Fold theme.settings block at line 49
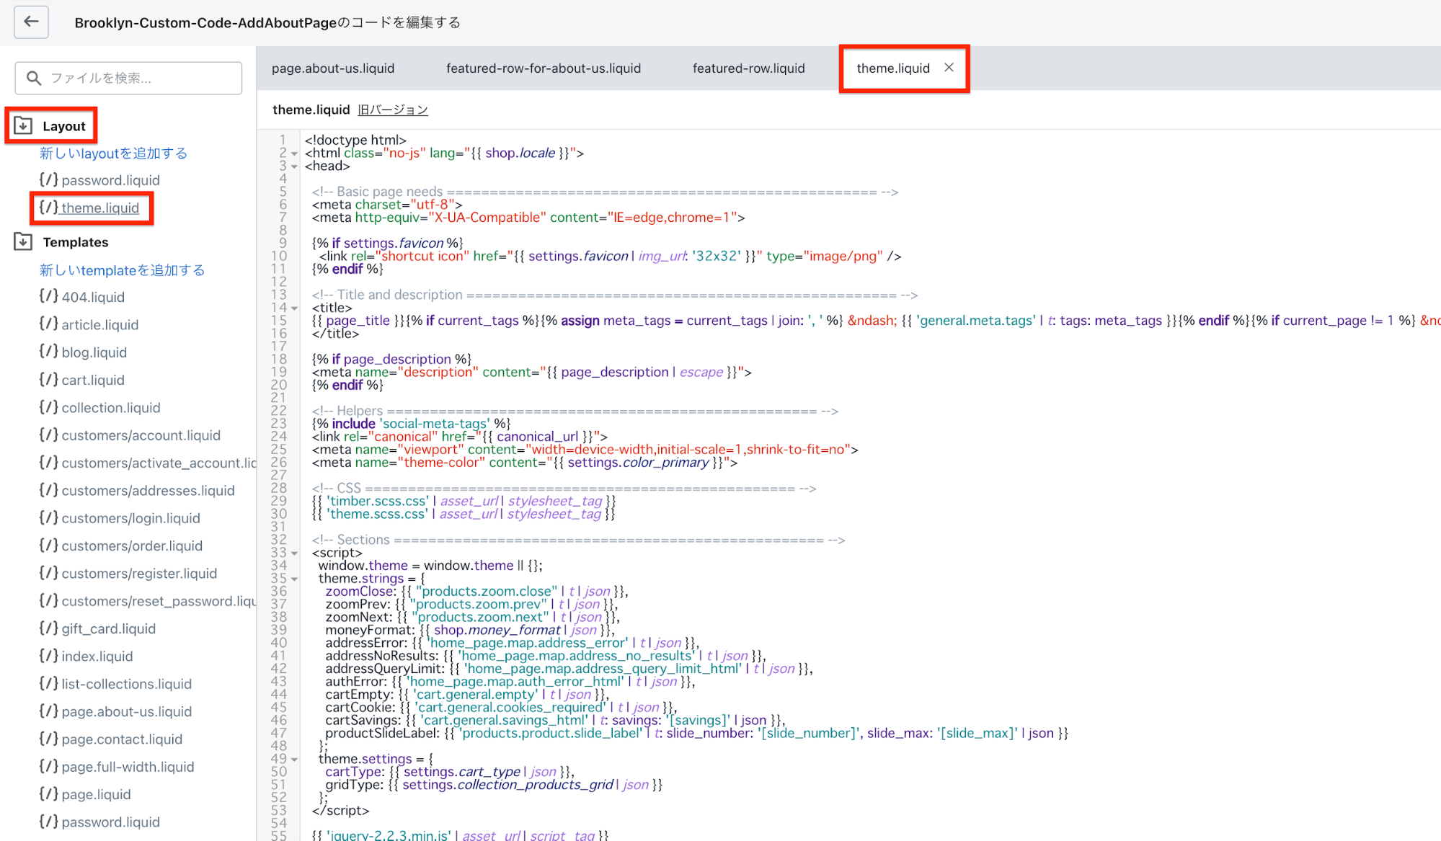1441x841 pixels. (295, 760)
